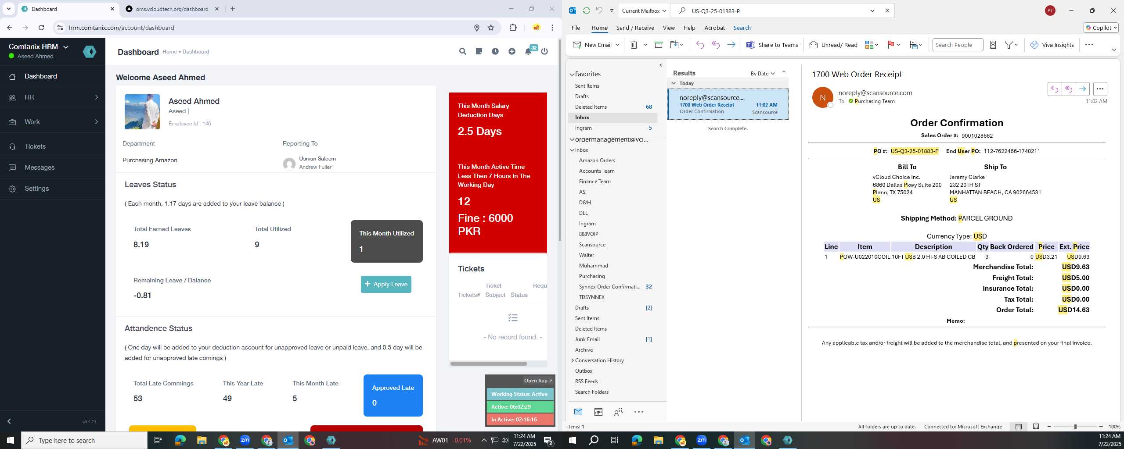This screenshot has width=1124, height=449.
Task: Toggle sort order arrow in Results list
Action: (784, 73)
